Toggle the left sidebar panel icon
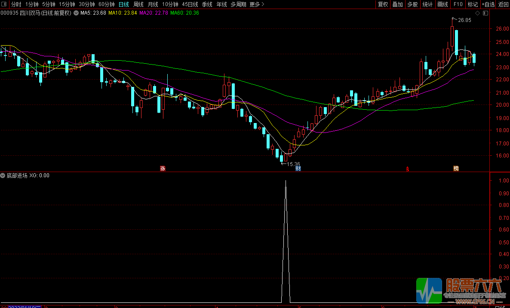Image resolution: width=510 pixels, height=308 pixels. tap(4, 4)
